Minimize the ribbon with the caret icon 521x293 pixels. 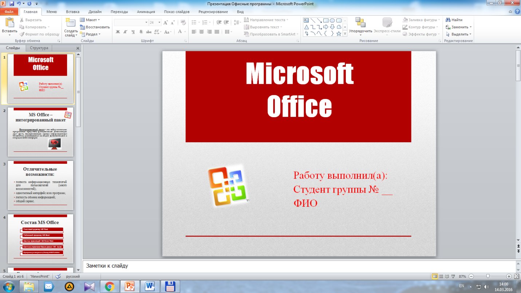tap(510, 12)
